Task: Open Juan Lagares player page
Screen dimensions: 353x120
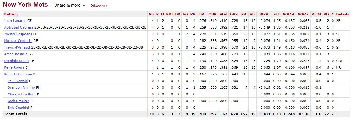Action: (x=15, y=21)
